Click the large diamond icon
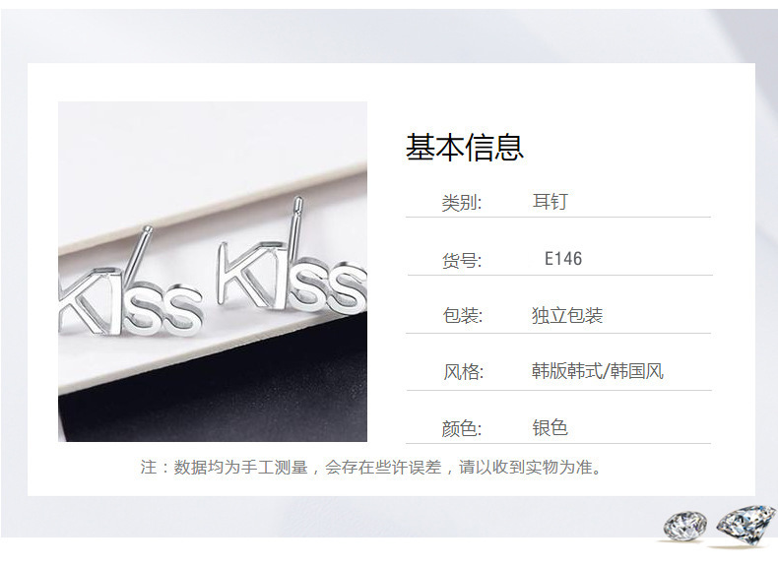This screenshot has width=778, height=570. coord(746,525)
